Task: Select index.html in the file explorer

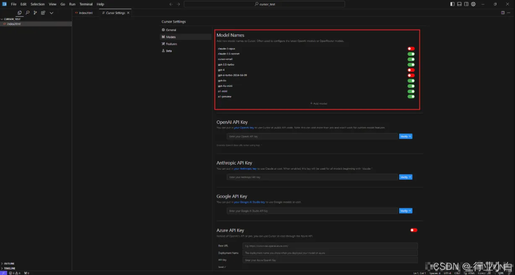Action: pos(36,24)
